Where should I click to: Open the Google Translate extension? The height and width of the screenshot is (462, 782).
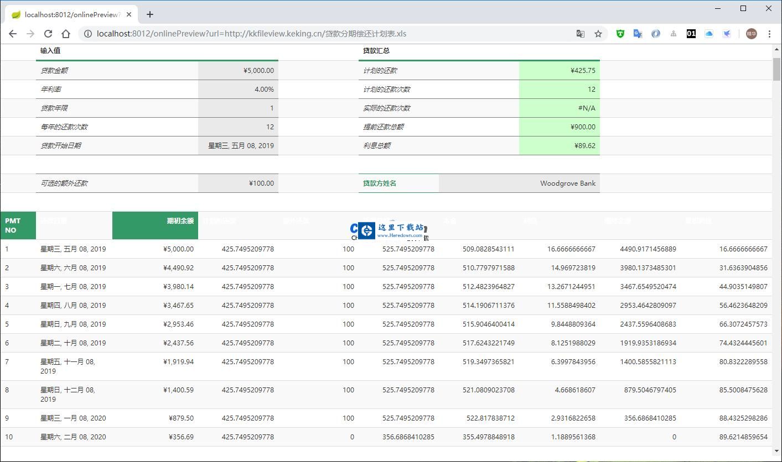coord(638,34)
